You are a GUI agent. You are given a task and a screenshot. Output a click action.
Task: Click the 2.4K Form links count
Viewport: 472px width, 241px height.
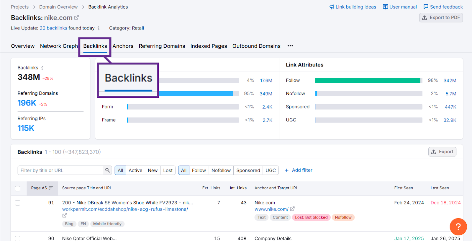[267, 107]
